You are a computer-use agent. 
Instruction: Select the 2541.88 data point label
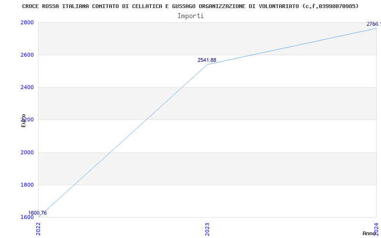point(207,60)
